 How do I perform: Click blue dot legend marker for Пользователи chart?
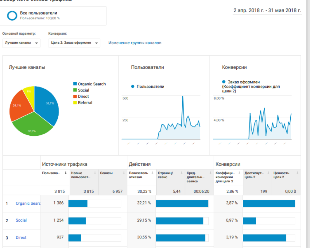133,87
